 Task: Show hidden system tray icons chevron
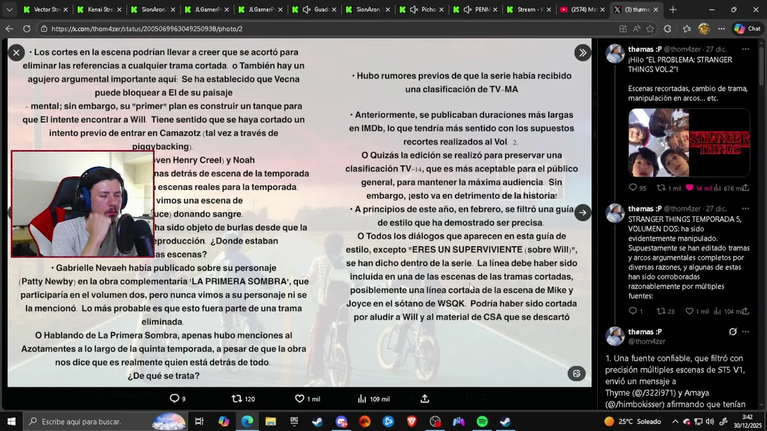point(675,421)
